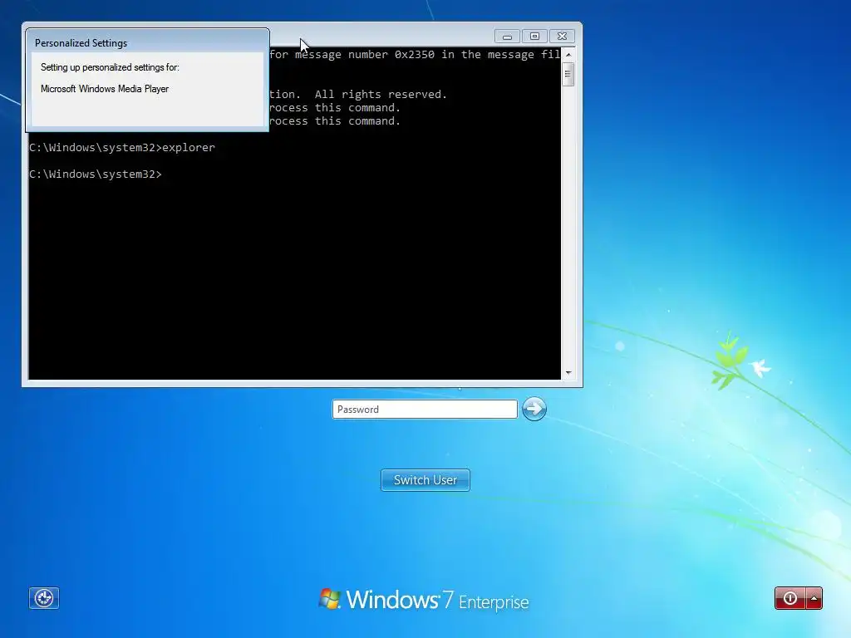Click 'Microsoft Windows Media Player' text
This screenshot has width=851, height=638.
click(105, 89)
